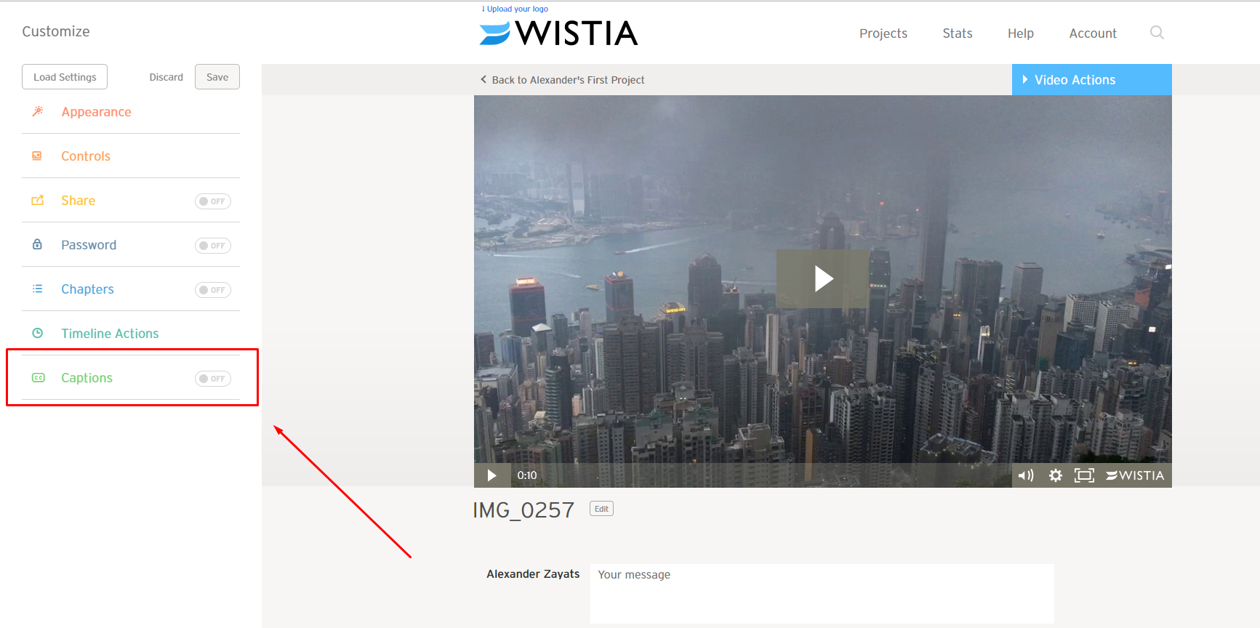Open the Appearance section
Image resolution: width=1260 pixels, height=628 pixels.
coord(96,112)
